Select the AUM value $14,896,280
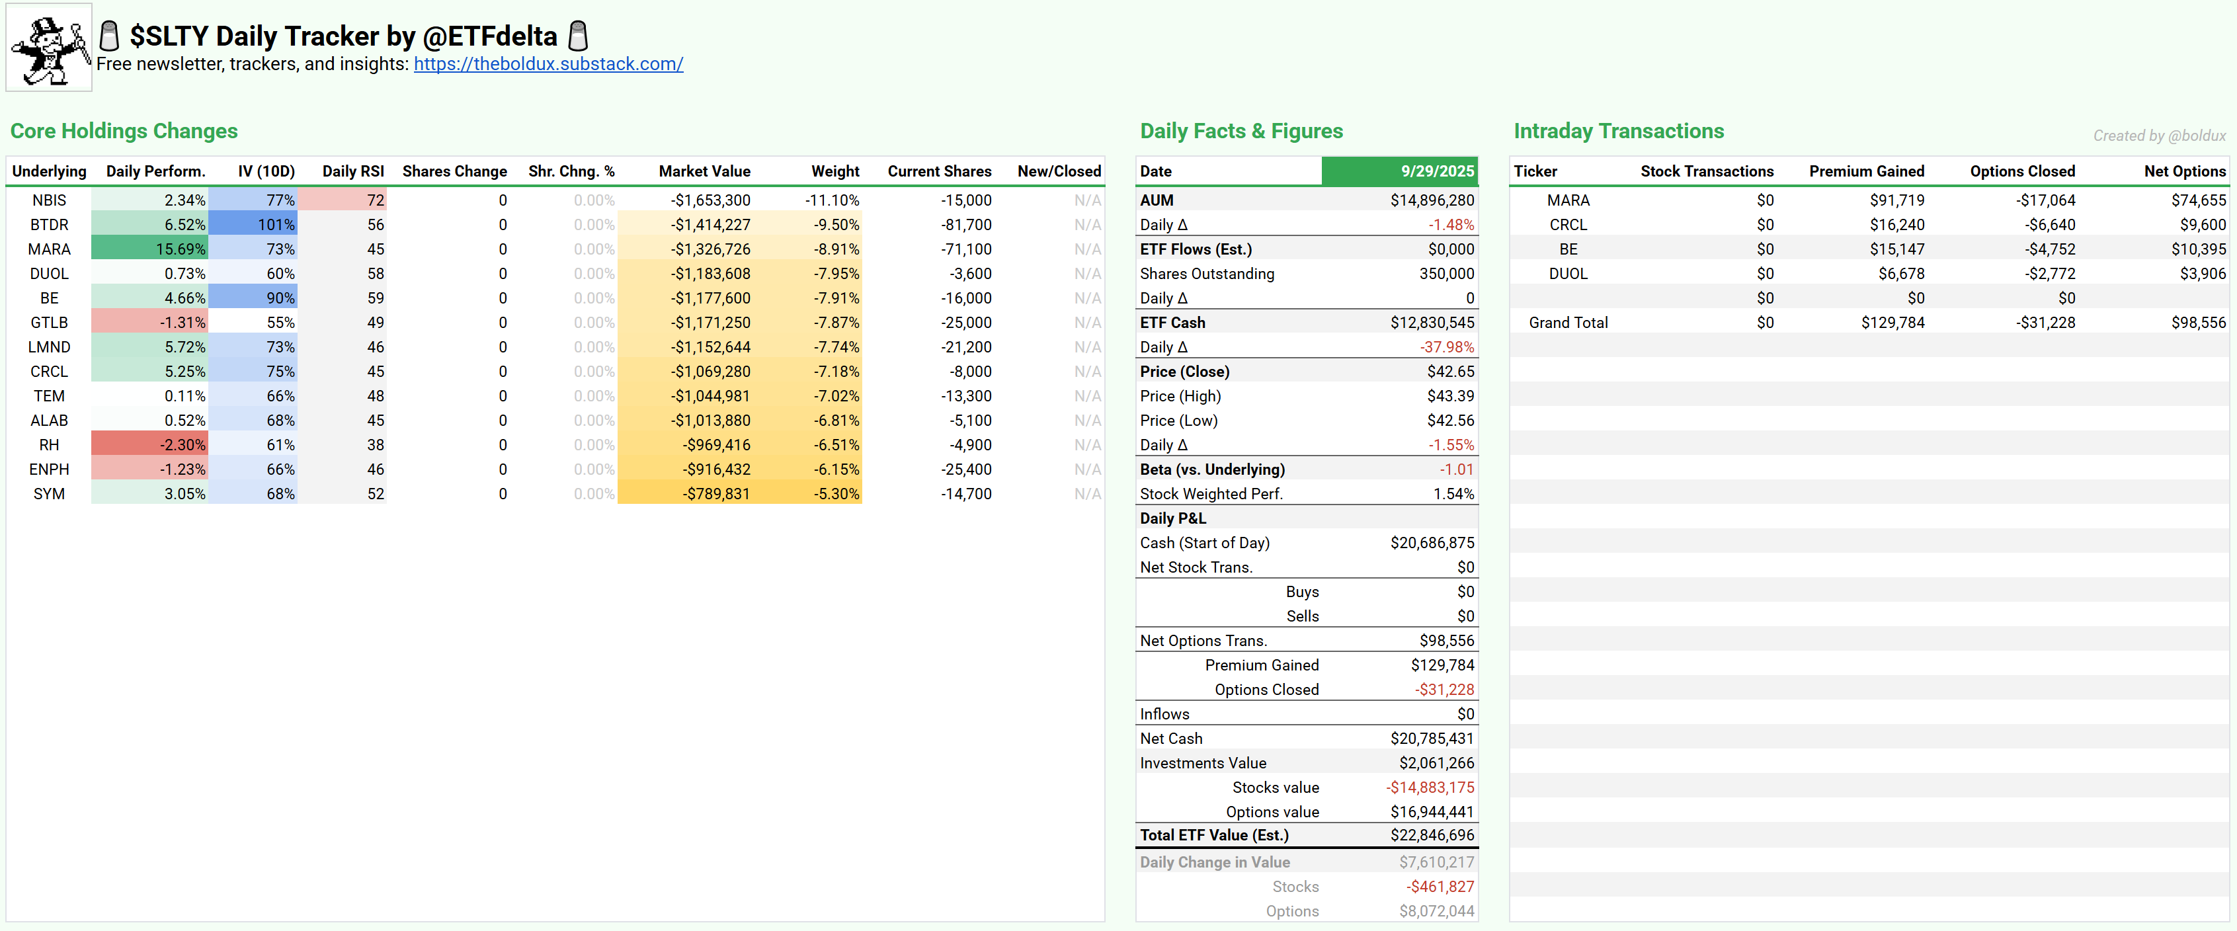This screenshot has height=931, width=2237. point(1431,200)
